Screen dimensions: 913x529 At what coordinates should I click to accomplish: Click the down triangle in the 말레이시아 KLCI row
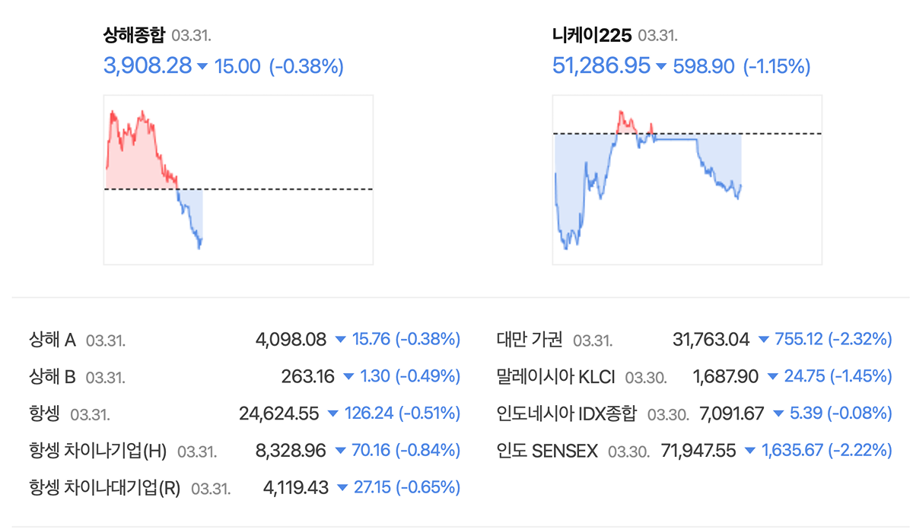[x=772, y=377]
